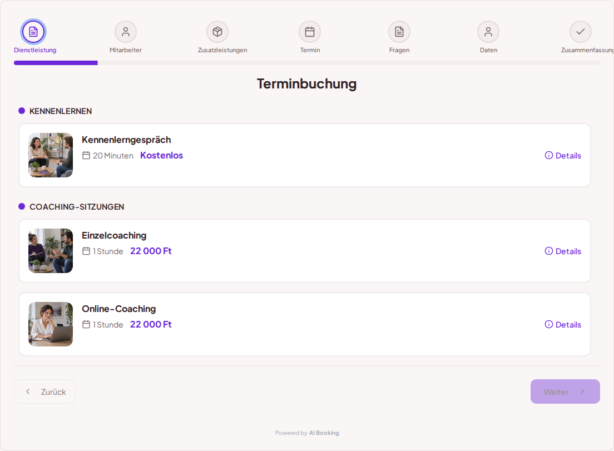The width and height of the screenshot is (614, 451).
Task: Switch to the Mitarbeiter tab label
Action: click(x=126, y=50)
